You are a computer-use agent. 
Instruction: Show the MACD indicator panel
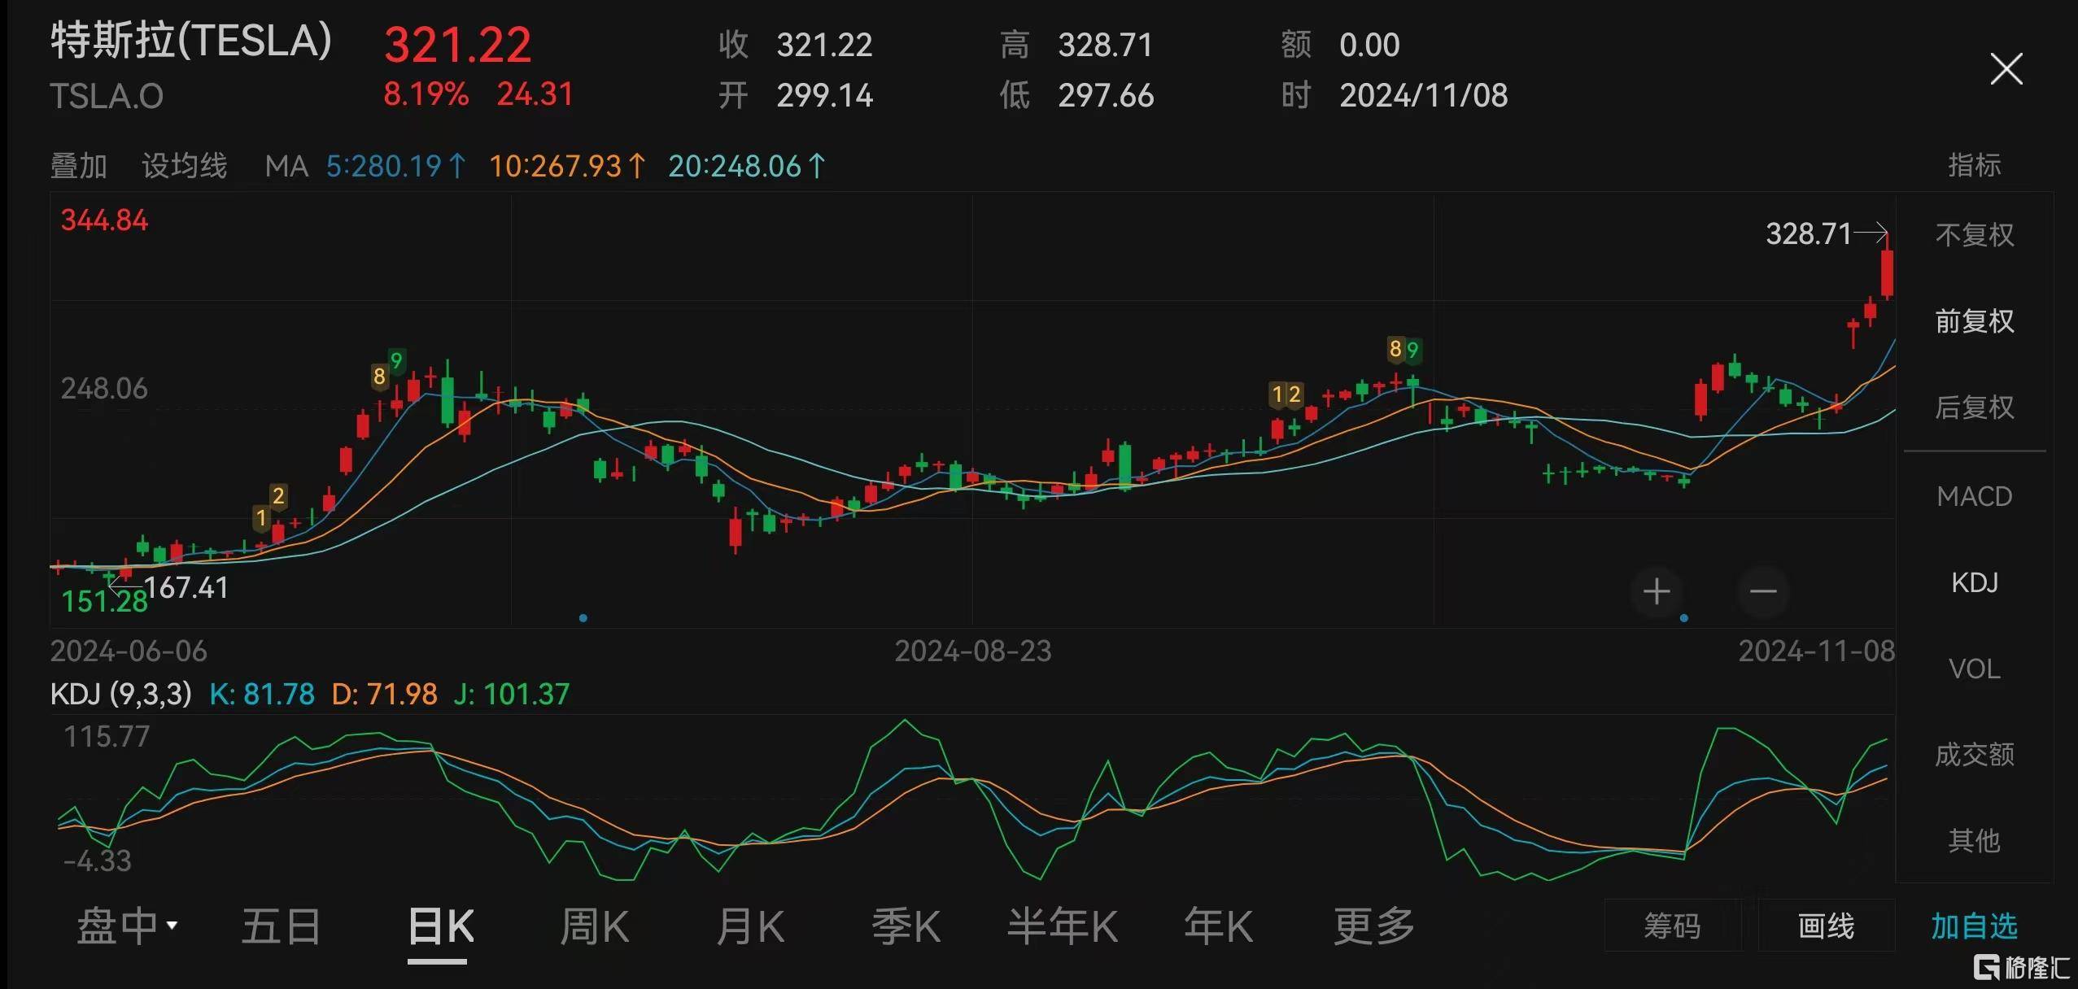point(1975,496)
